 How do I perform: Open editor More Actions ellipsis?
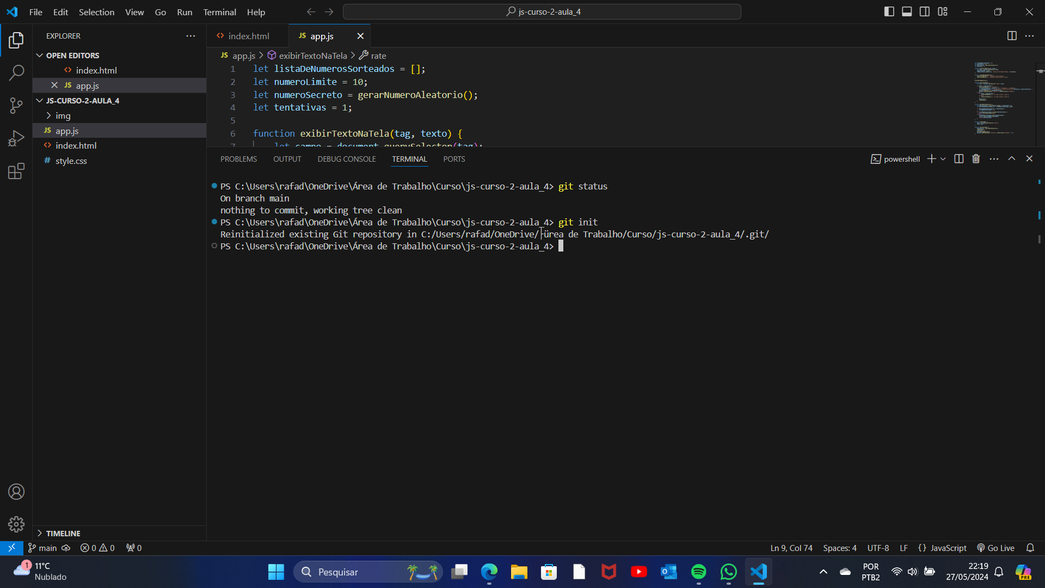pos(1029,36)
